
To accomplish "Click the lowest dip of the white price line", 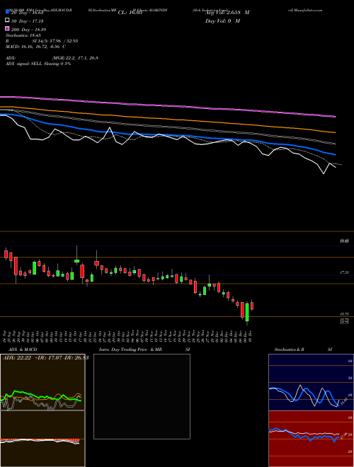I will 324,173.
